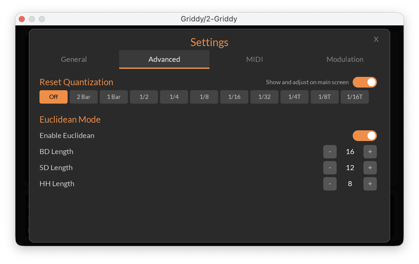The height and width of the screenshot is (264, 419).
Task: Set Reset Quantization to 2 Bar
Action: pos(83,97)
